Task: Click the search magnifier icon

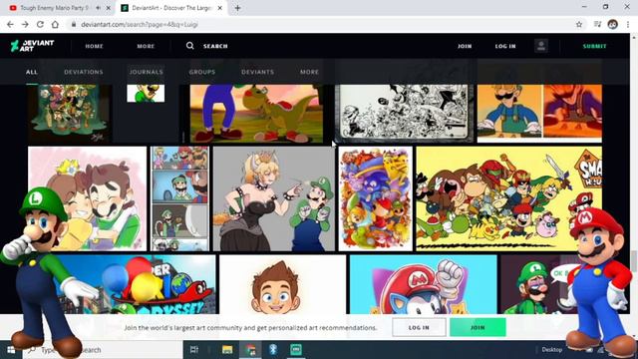Action: click(x=190, y=46)
